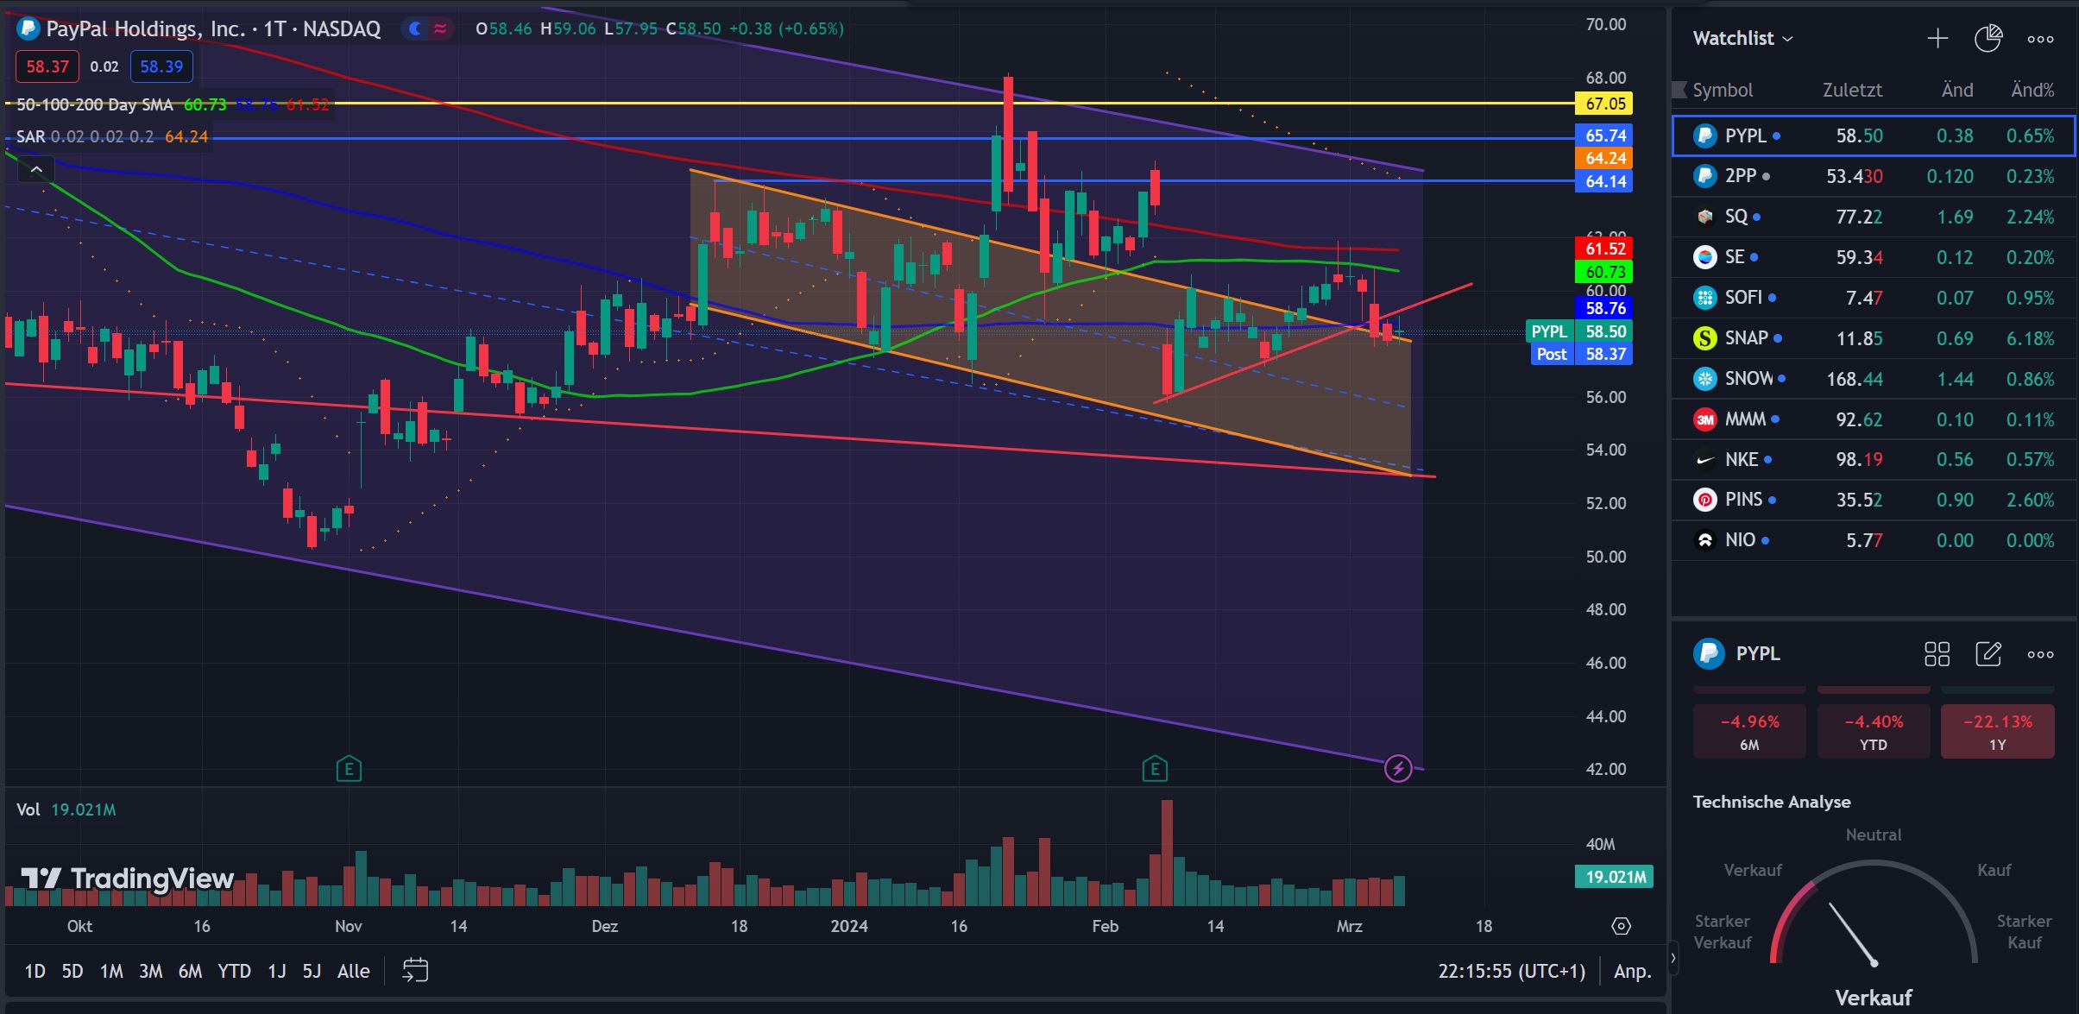Open the 22:15:55 (UTC+1) timezone menu
Screen dimensions: 2079x1014
[1511, 971]
